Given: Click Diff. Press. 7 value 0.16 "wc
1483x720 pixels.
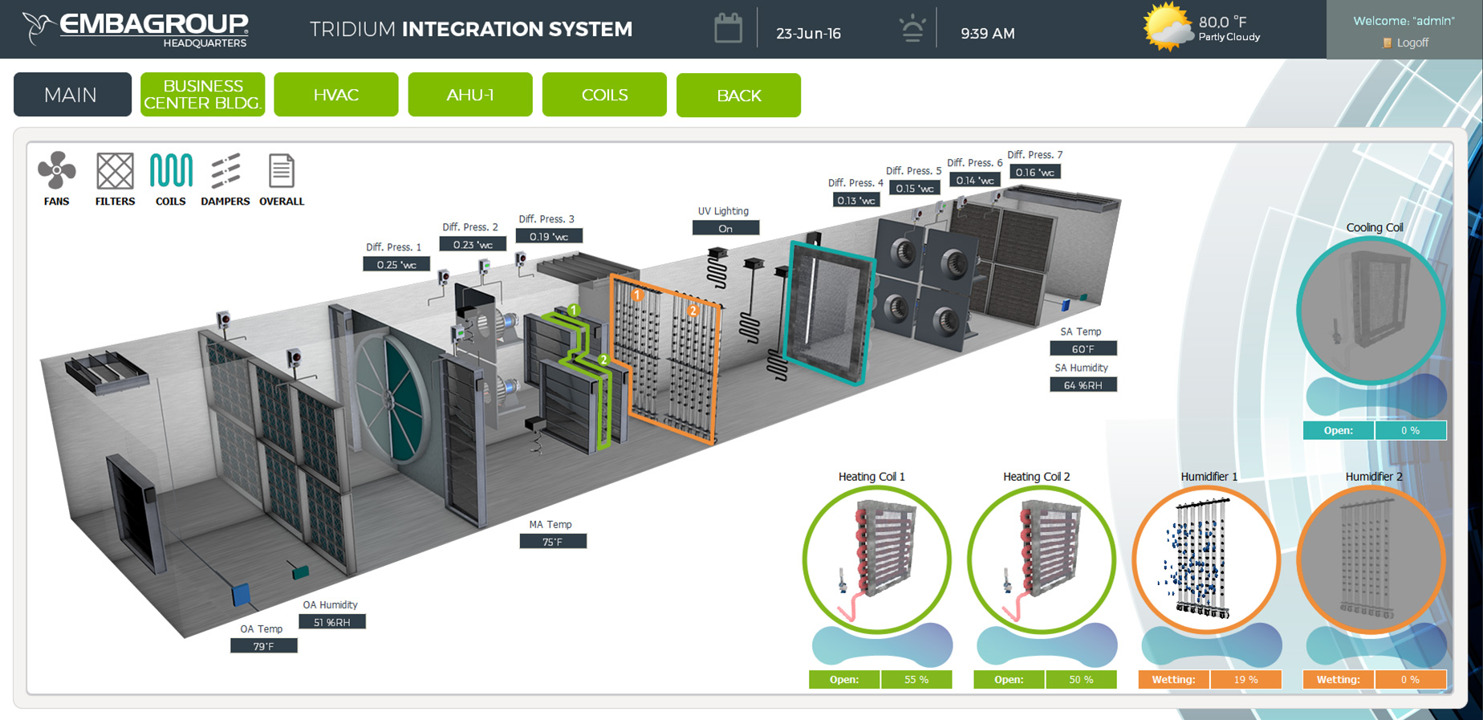Looking at the screenshot, I should 1035,172.
